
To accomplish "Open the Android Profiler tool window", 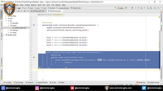I will [42, 82].
